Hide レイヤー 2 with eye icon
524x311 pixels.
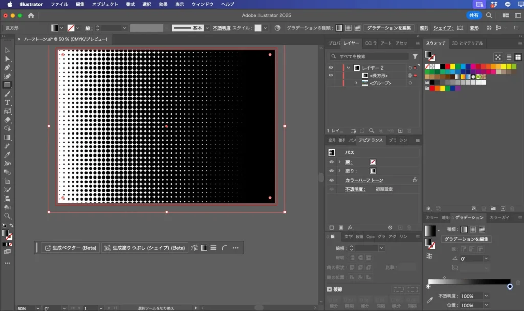[x=331, y=68]
